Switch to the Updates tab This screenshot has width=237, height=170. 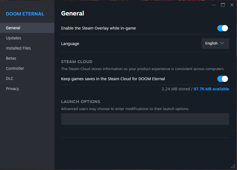pos(13,38)
